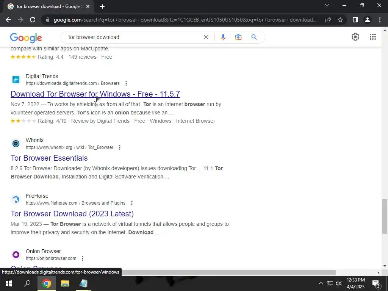The height and width of the screenshot is (291, 388).
Task: Open more options for FileHorse result
Action: coord(131,203)
